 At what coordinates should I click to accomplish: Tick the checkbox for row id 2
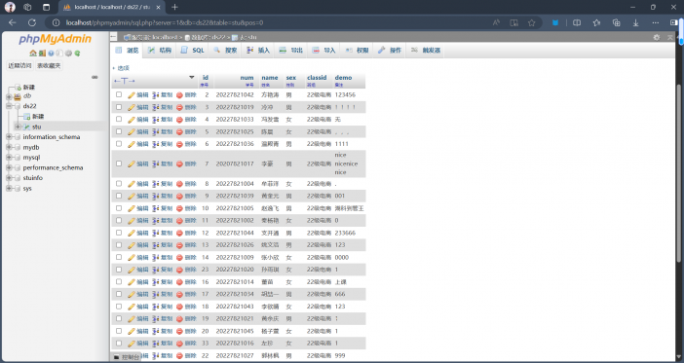coord(119,94)
